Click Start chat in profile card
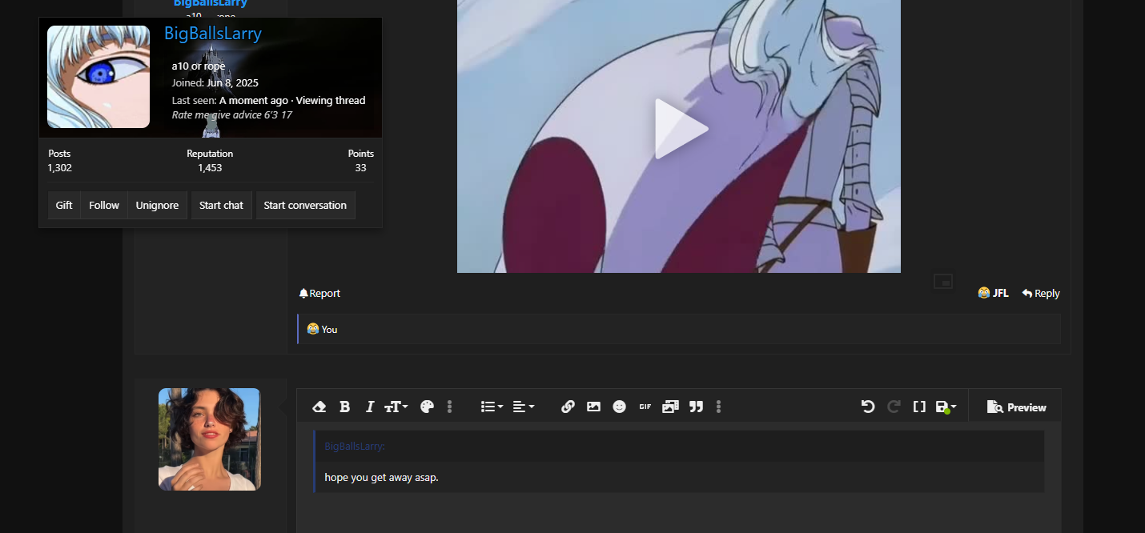The image size is (1145, 533). point(221,205)
